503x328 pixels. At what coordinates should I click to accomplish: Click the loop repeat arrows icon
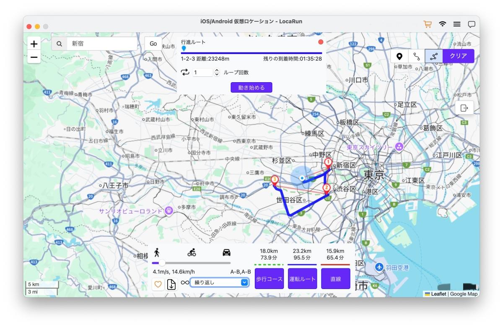pyautogui.click(x=185, y=72)
